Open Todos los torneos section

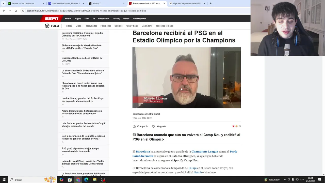coord(164,26)
